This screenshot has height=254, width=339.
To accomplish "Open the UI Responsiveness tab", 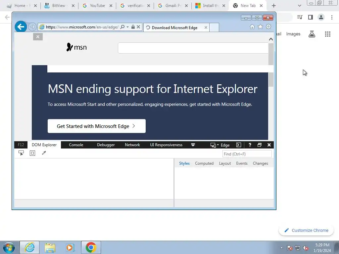I will point(166,145).
